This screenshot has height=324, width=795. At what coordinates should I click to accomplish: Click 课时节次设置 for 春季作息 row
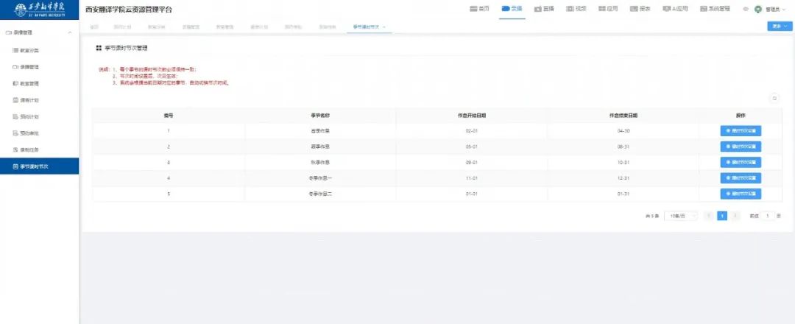pyautogui.click(x=741, y=130)
